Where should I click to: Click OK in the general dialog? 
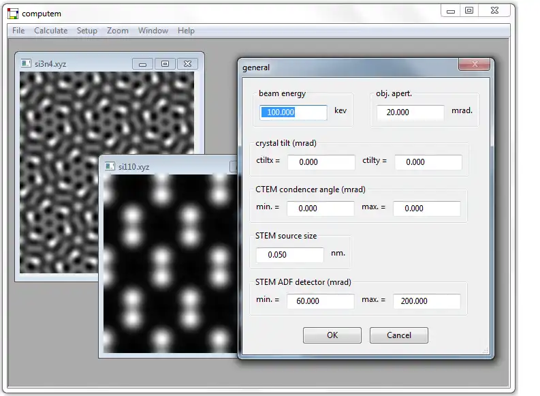(332, 335)
